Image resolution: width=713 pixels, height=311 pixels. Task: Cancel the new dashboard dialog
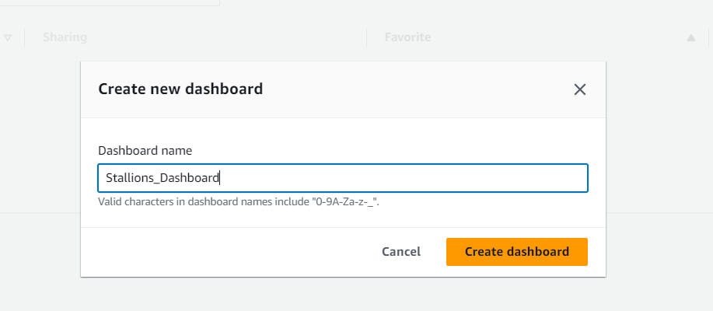coord(401,252)
